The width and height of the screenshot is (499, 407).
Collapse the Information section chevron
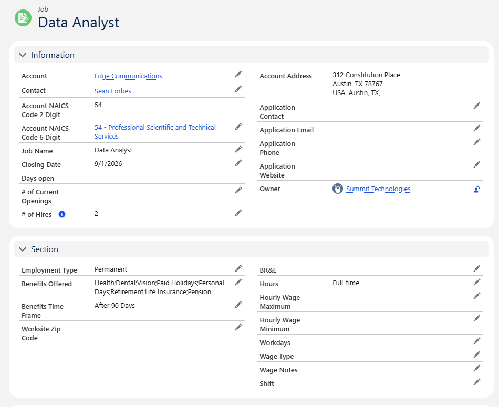point(23,55)
